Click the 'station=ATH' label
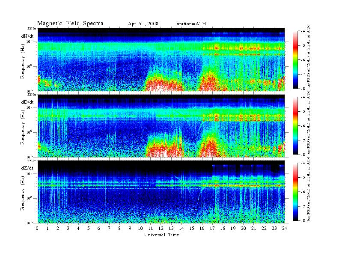The width and height of the screenshot is (339, 262). tap(191, 24)
